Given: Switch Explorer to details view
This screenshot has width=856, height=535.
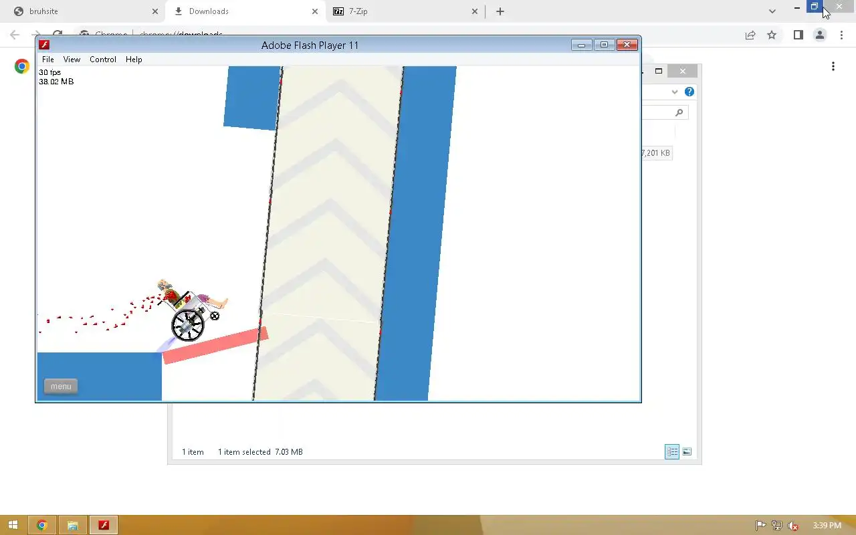Looking at the screenshot, I should coord(672,452).
